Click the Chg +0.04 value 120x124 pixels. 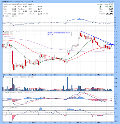[x=111, y=9]
